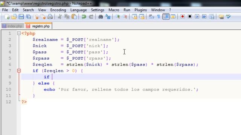Undo last edit green arrow
The width and height of the screenshot is (241, 135).
click(x=84, y=16)
